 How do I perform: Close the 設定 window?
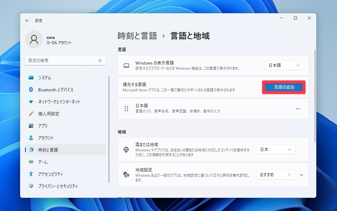click(x=309, y=18)
